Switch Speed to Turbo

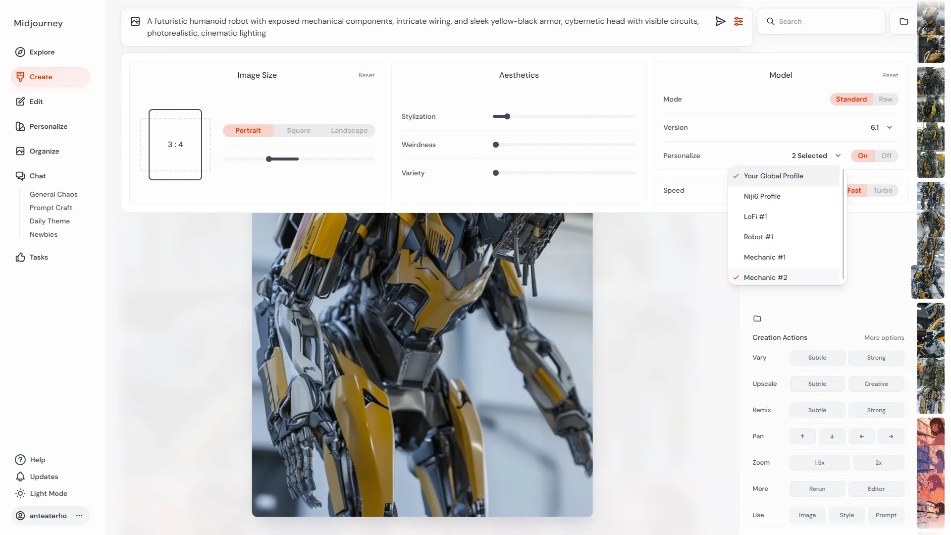882,190
